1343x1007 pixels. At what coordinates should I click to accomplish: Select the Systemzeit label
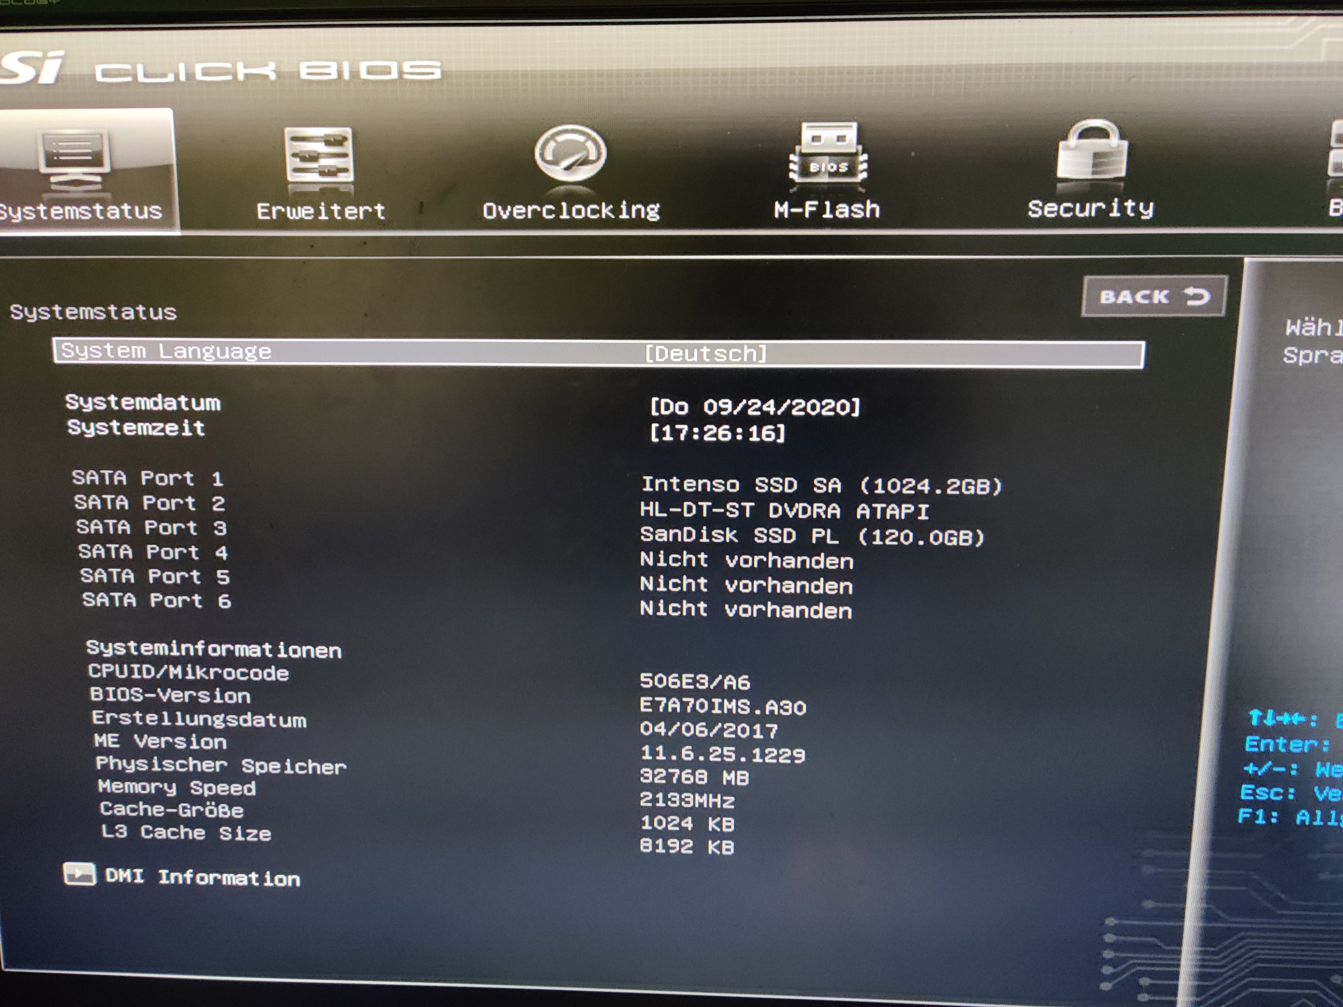(x=136, y=428)
